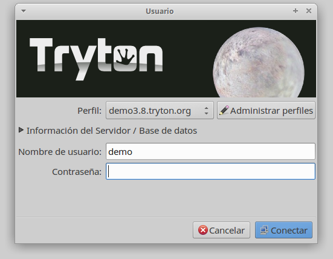Expand Información del Servidor / Base de datos

pyautogui.click(x=108, y=130)
